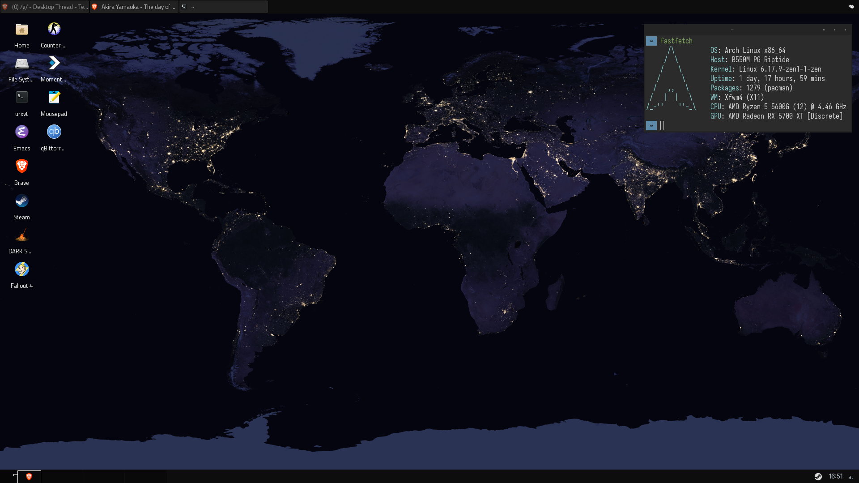Click the 'Uptime: 1 day, 17 hours' line

coord(767,79)
